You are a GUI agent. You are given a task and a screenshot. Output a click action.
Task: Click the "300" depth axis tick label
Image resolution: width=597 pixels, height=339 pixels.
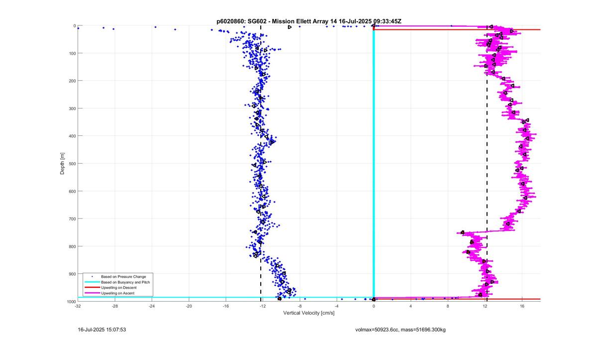click(x=72, y=109)
